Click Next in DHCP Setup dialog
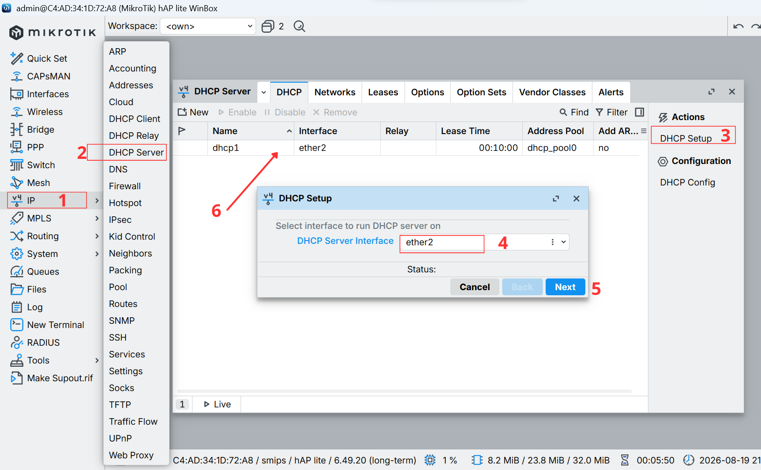 (565, 287)
